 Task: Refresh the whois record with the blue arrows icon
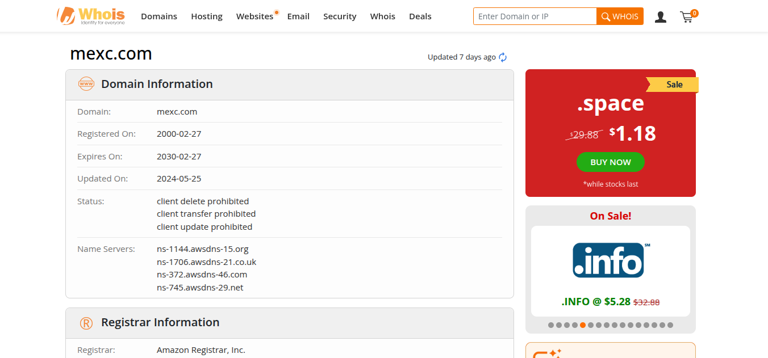(x=503, y=57)
